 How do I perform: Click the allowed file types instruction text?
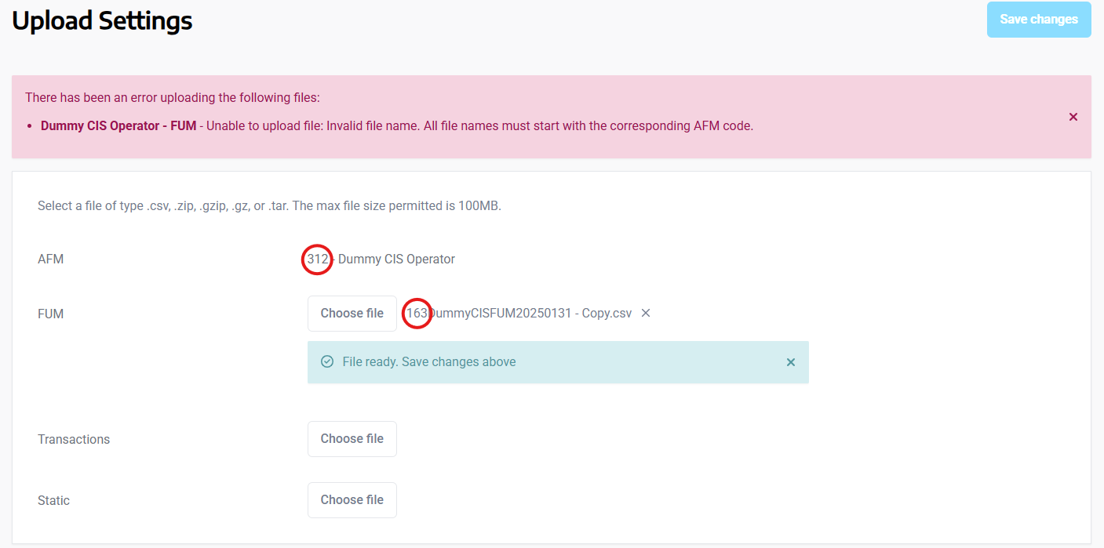click(x=269, y=206)
